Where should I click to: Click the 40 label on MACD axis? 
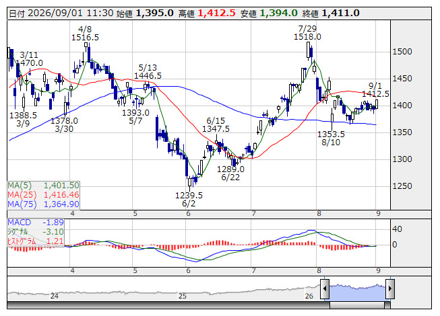tap(397, 229)
